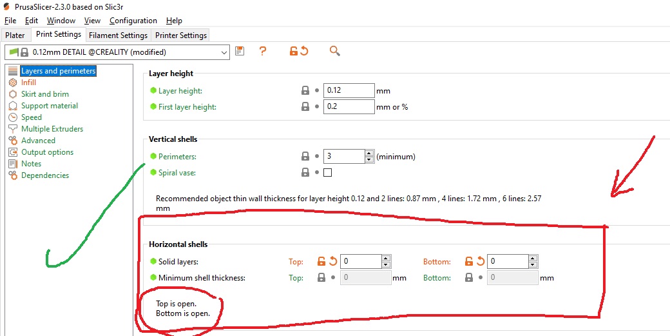Toggle the Spiral vase checkbox
The height and width of the screenshot is (336, 670).
(x=328, y=173)
